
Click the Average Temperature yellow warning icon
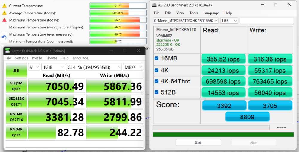point(4,13)
